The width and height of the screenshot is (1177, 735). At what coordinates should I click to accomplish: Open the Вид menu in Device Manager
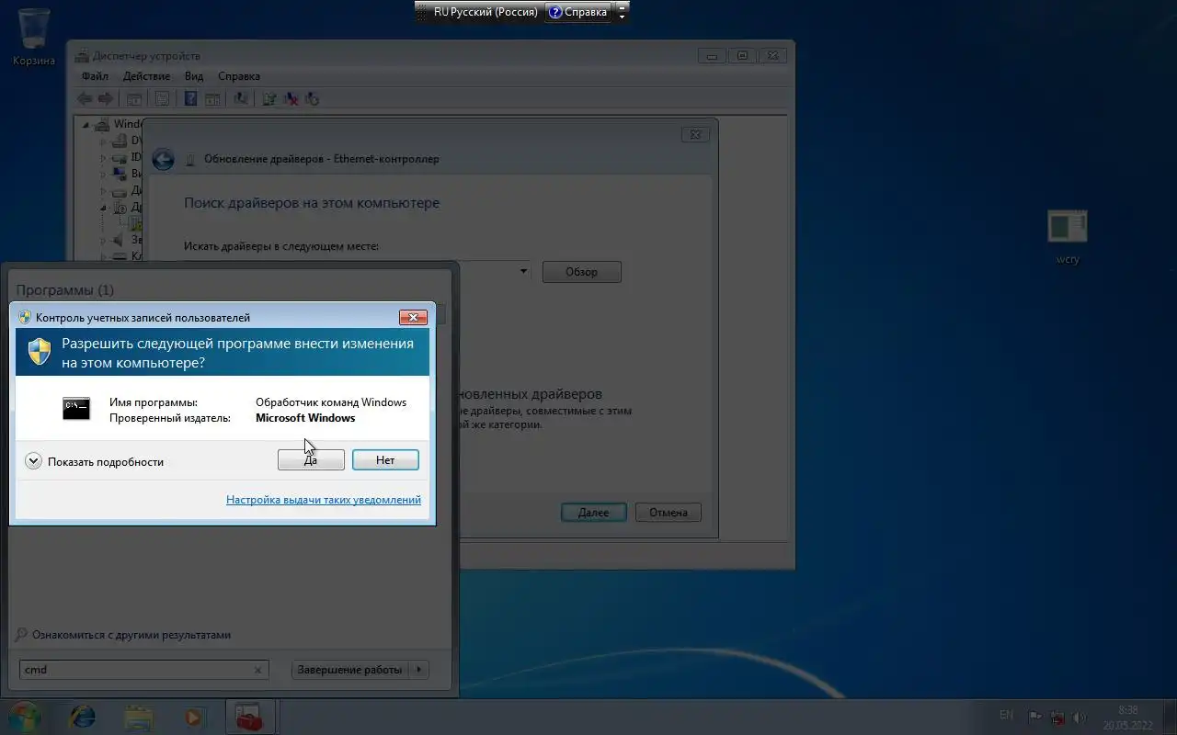[x=194, y=76]
